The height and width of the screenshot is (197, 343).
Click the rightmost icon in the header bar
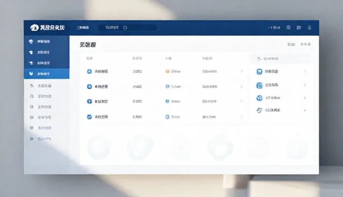309,27
